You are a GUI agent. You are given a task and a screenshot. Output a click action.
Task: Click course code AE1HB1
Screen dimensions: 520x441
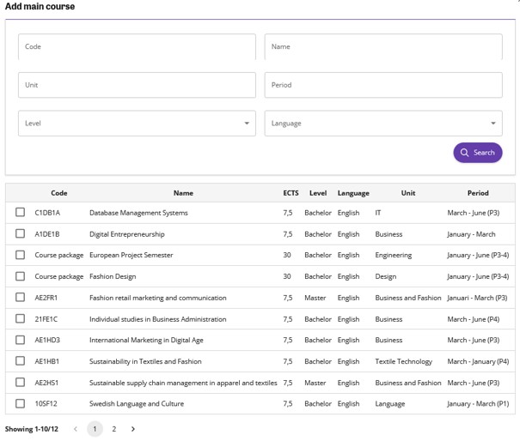pyautogui.click(x=47, y=361)
